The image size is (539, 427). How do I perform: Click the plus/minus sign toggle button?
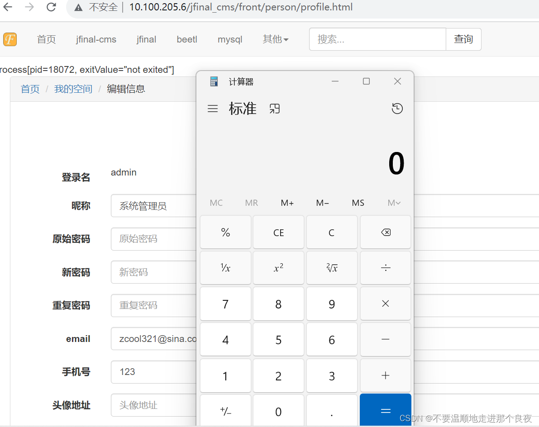(225, 411)
